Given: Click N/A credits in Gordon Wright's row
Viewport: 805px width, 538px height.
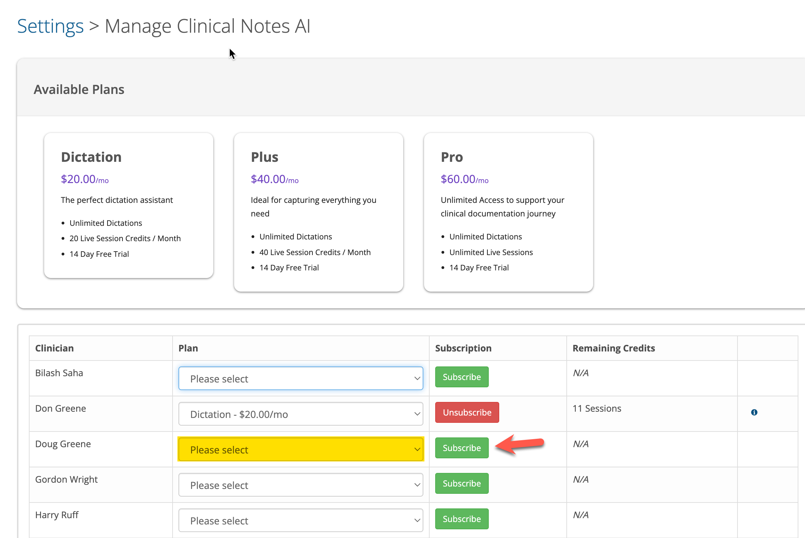Looking at the screenshot, I should (x=581, y=480).
